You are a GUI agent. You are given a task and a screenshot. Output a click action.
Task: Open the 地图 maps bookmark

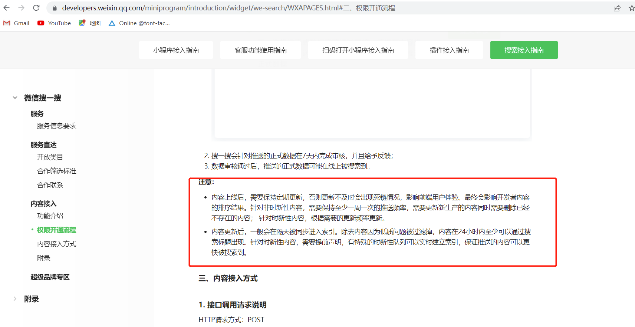click(90, 23)
